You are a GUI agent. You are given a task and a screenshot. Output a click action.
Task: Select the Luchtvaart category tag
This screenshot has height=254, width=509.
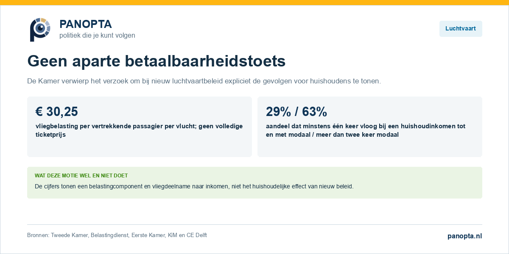tap(461, 29)
